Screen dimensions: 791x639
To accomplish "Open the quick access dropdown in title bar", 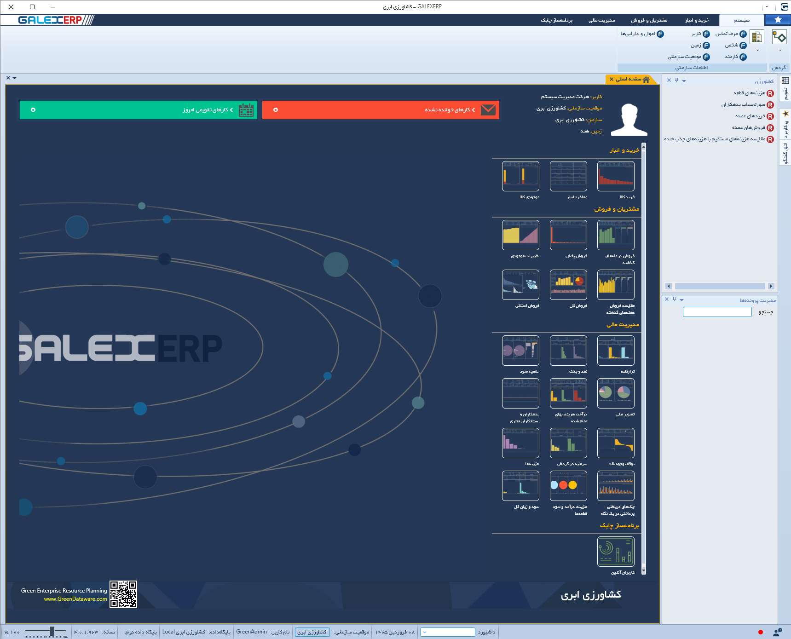I will click(x=767, y=7).
